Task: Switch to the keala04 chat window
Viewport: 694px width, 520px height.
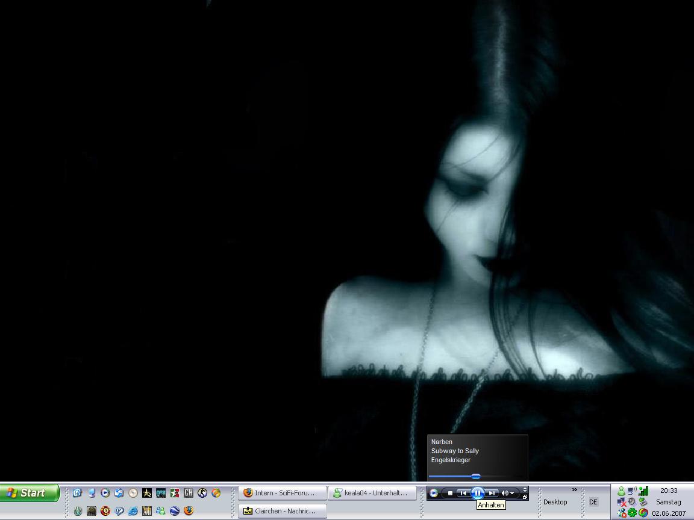Action: pos(373,493)
